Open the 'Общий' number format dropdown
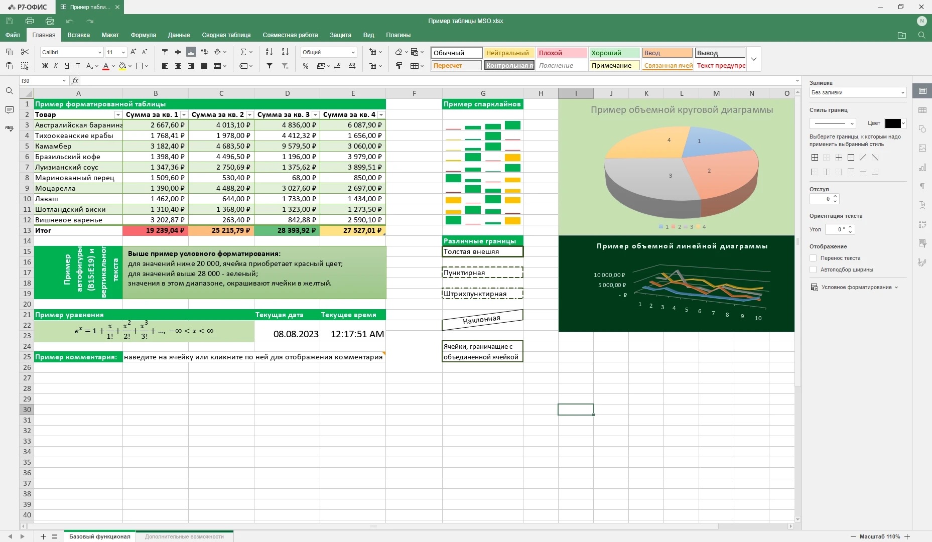Viewport: 932px width, 542px height. 353,52
